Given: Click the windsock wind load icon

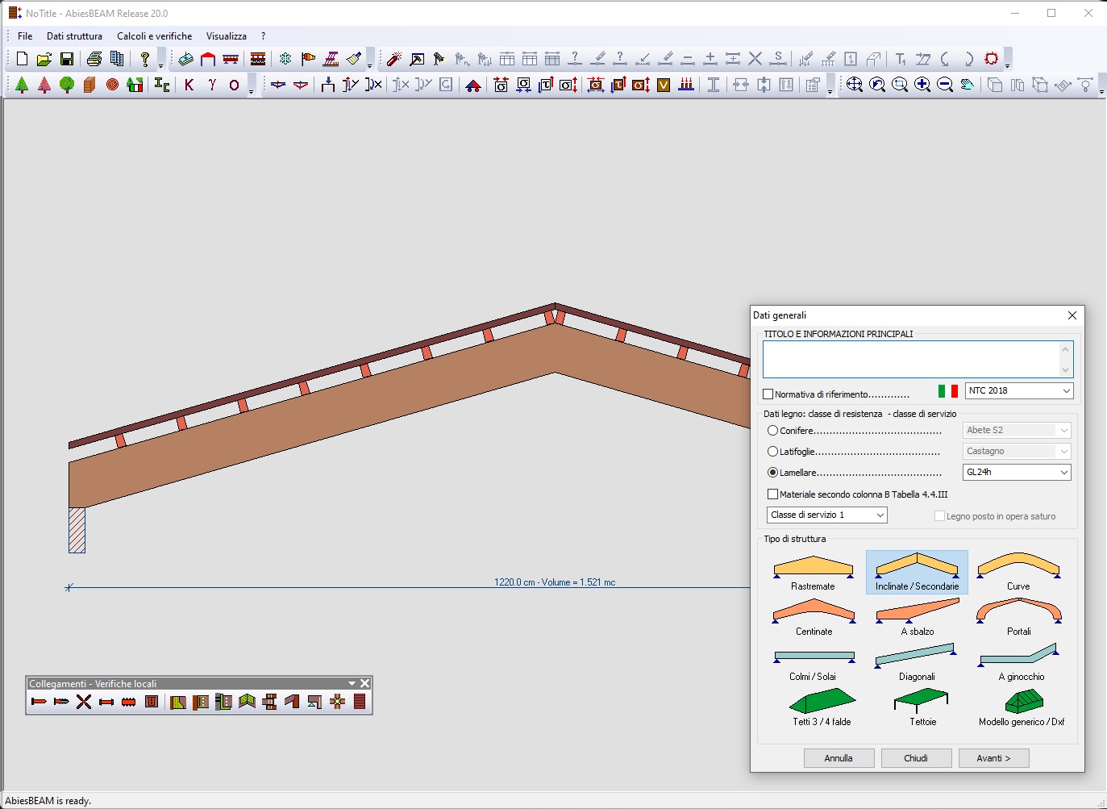Looking at the screenshot, I should tap(308, 59).
